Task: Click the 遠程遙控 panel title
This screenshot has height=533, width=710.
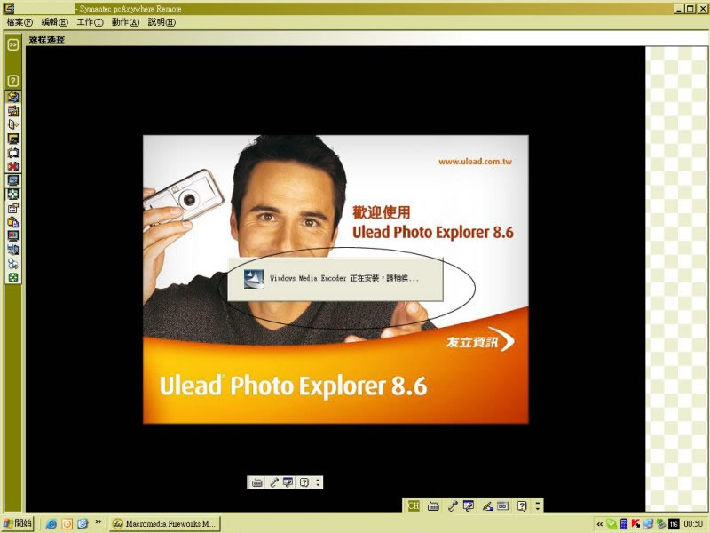Action: click(47, 39)
